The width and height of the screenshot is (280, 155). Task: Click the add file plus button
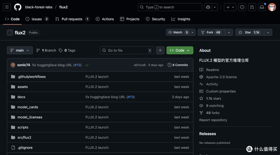[160, 50]
